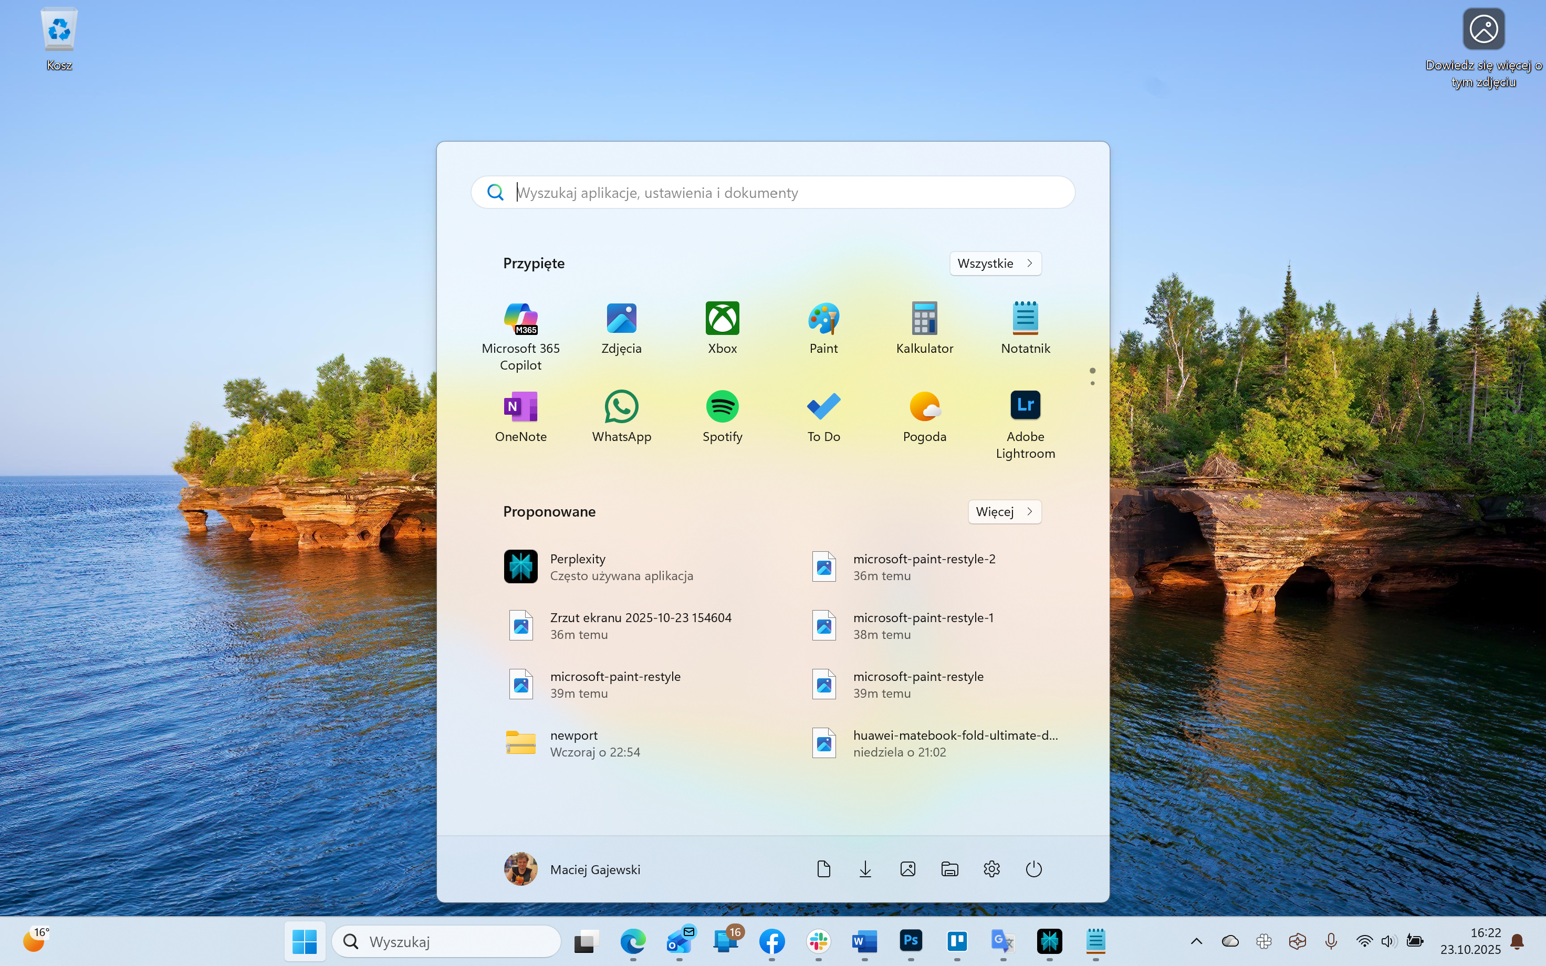Expand Wszystkie apps list
This screenshot has height=966, width=1546.
[x=995, y=263]
